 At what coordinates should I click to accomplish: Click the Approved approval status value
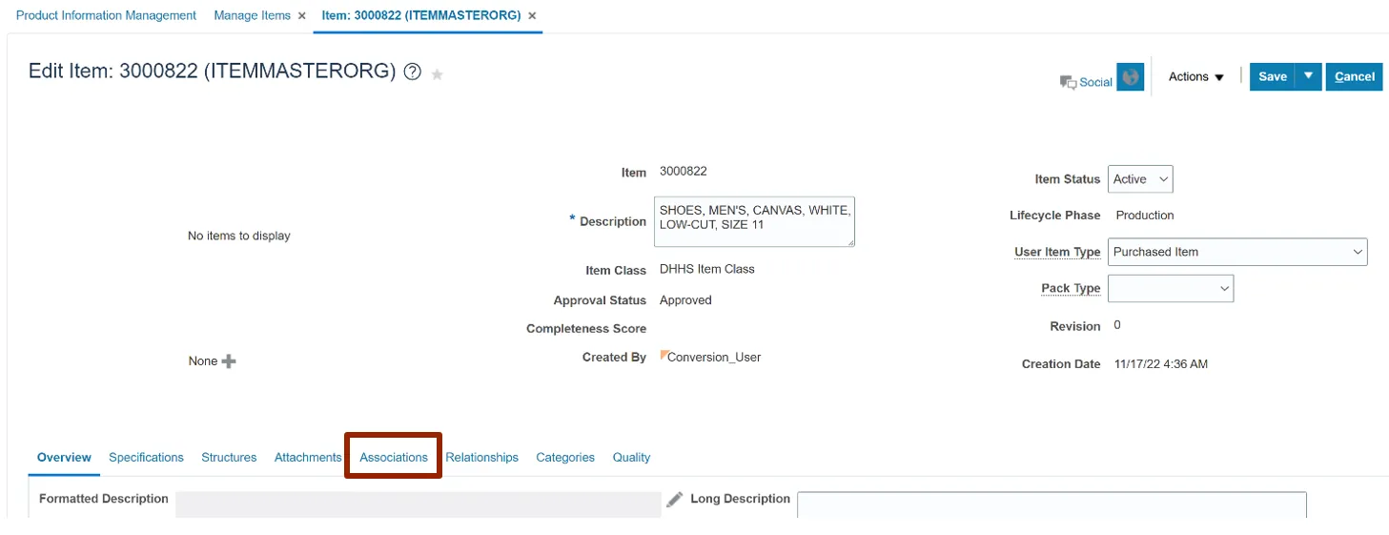[685, 300]
